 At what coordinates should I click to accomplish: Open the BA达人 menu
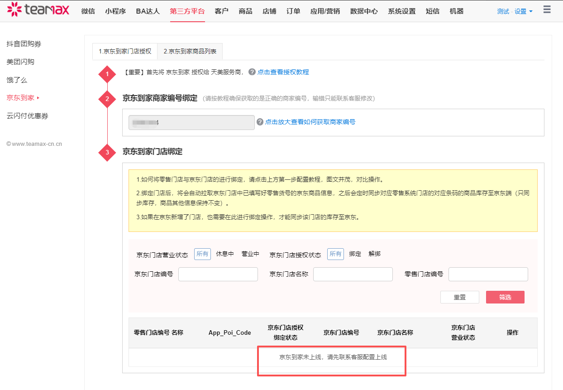[148, 11]
